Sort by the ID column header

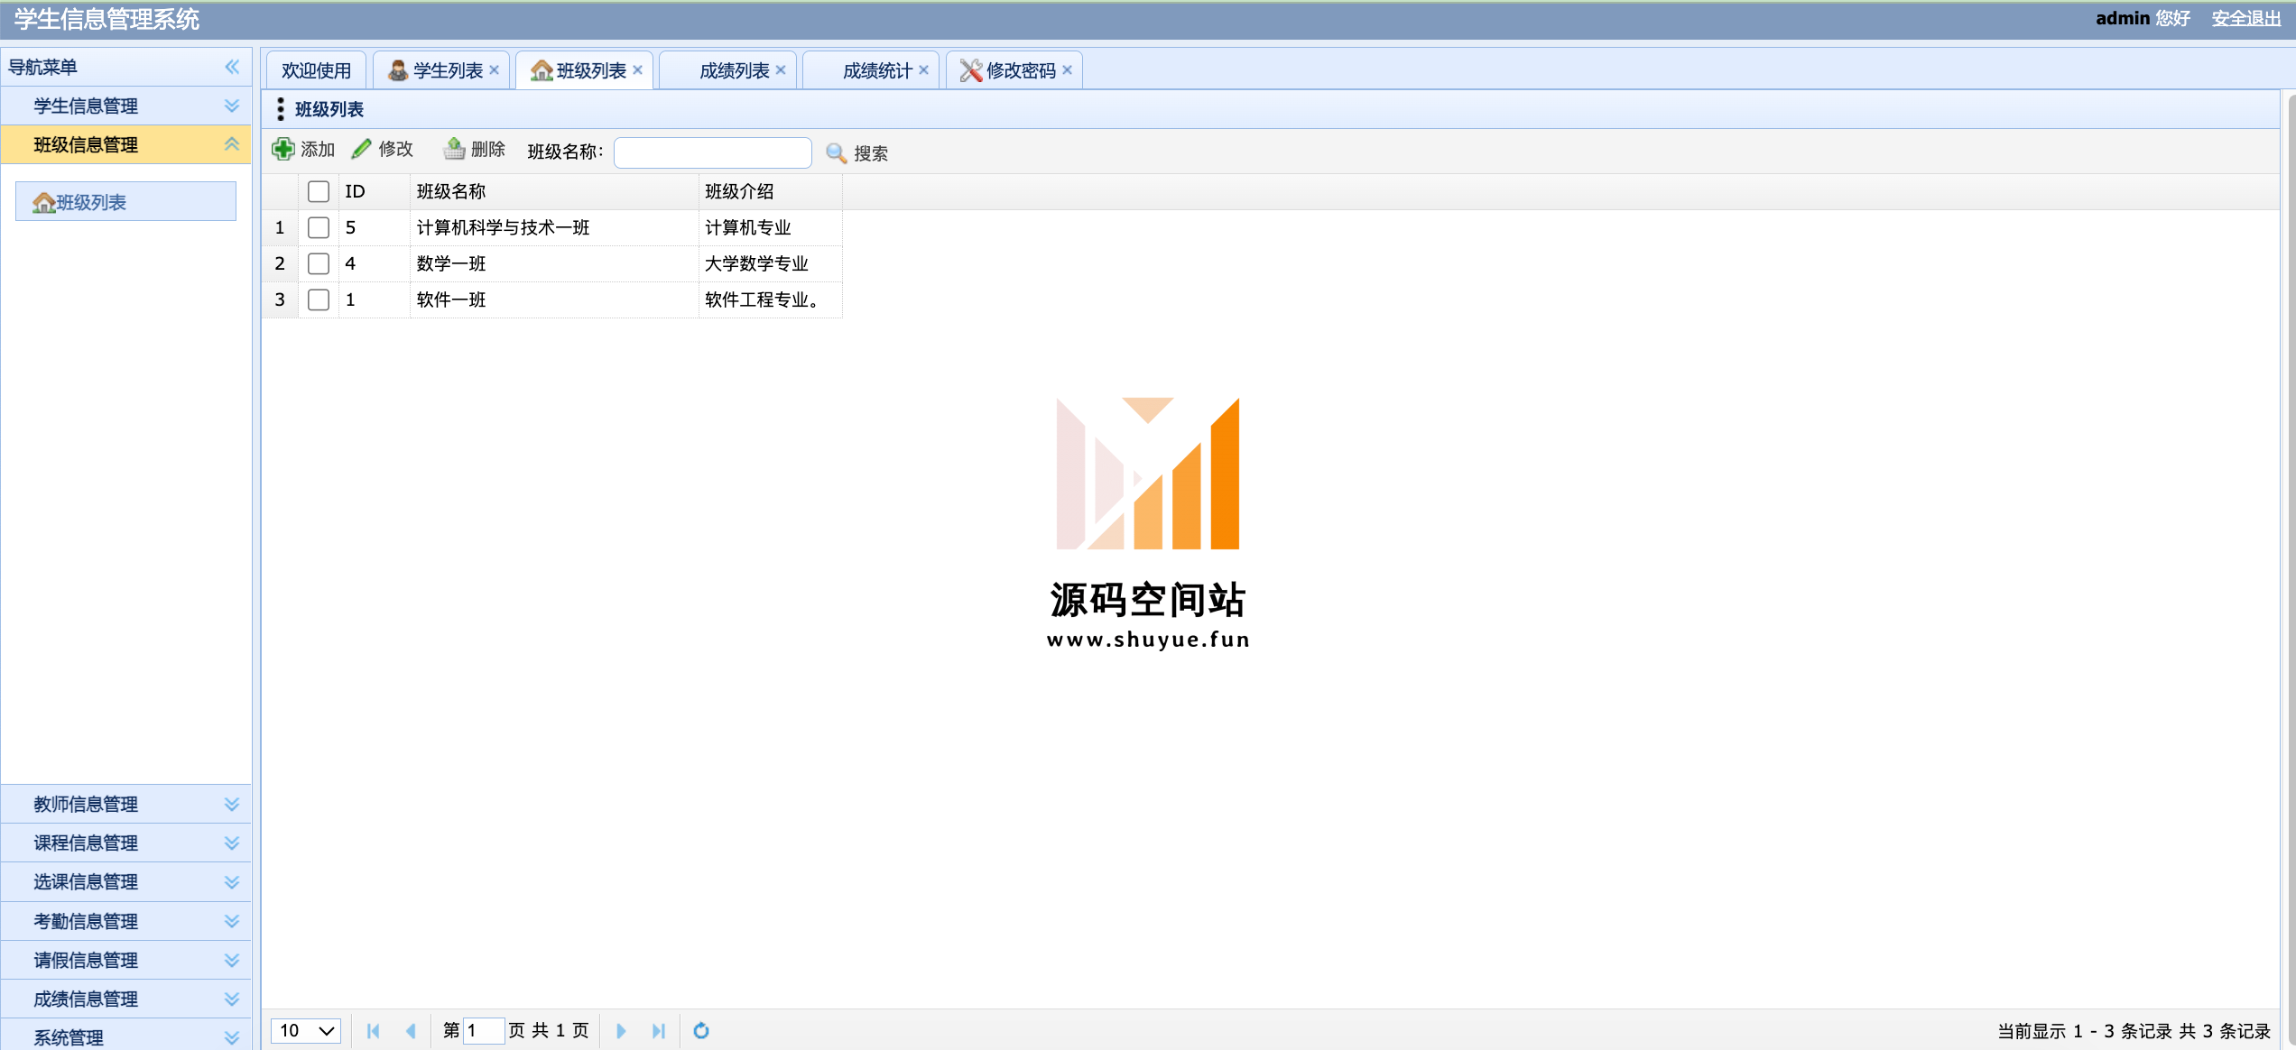tap(375, 191)
